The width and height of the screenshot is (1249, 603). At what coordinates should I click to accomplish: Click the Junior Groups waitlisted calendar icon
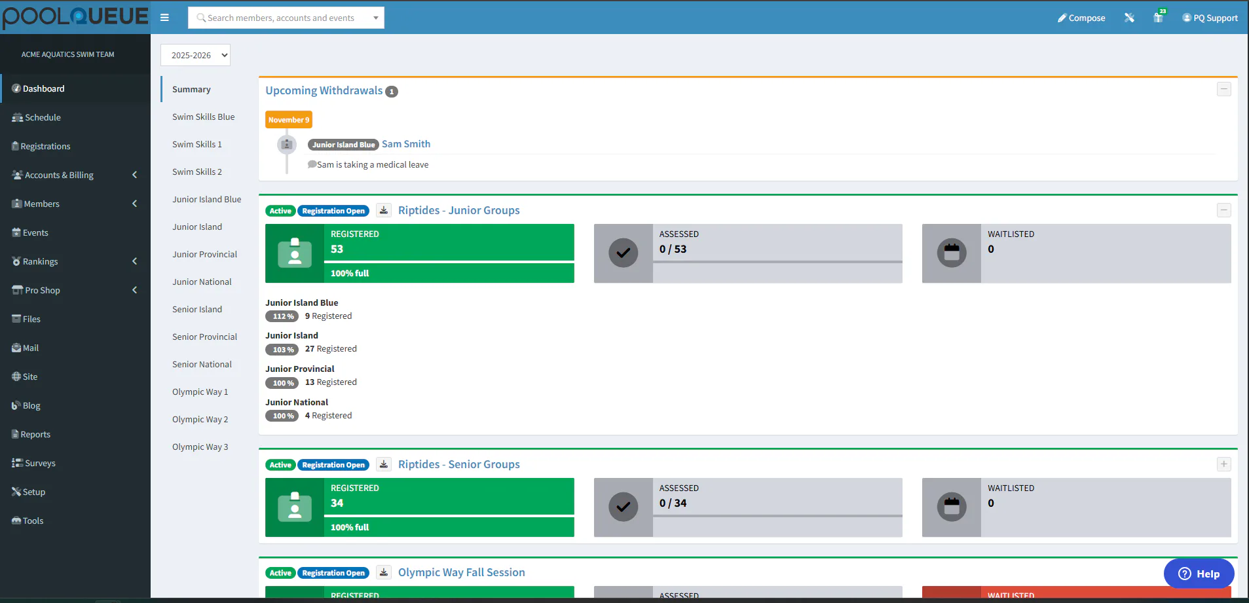[952, 253]
